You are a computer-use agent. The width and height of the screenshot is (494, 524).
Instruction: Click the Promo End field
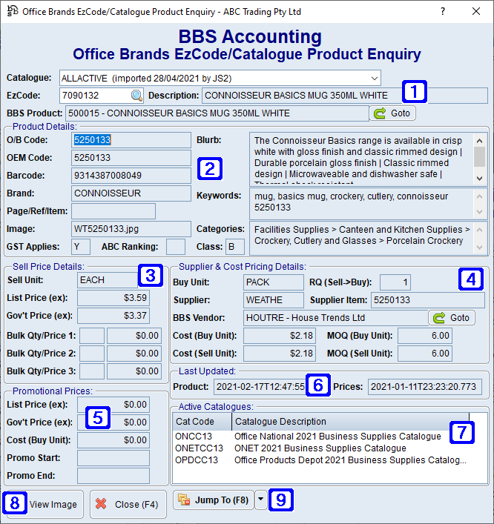pos(113,476)
